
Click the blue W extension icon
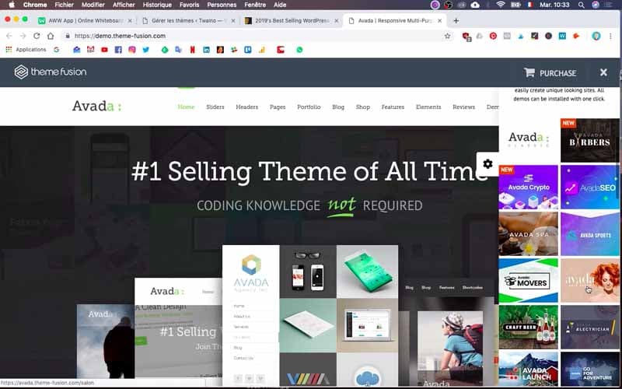pos(562,36)
